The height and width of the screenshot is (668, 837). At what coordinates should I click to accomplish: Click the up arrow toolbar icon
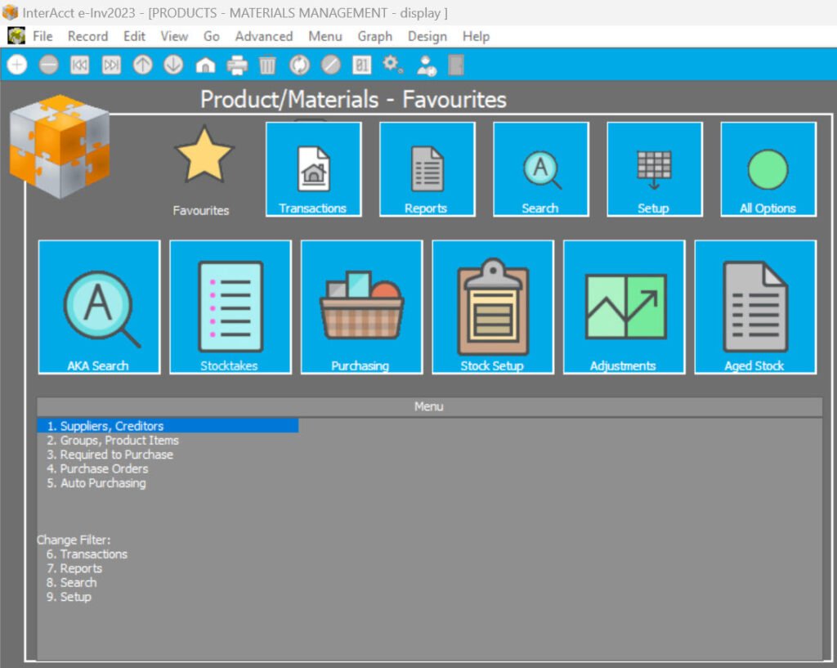142,65
